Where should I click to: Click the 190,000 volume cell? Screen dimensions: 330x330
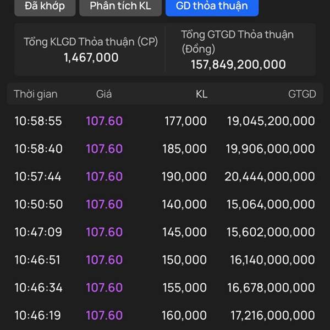184,177
